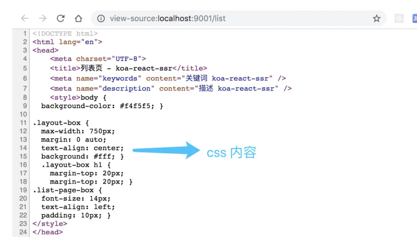The image size is (417, 237).
Task: Open React Developer Tools extension
Action: 399,18
